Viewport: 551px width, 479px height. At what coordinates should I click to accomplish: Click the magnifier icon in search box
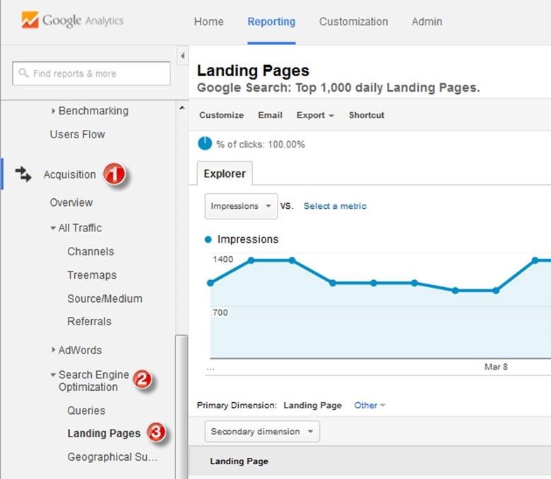click(x=24, y=73)
